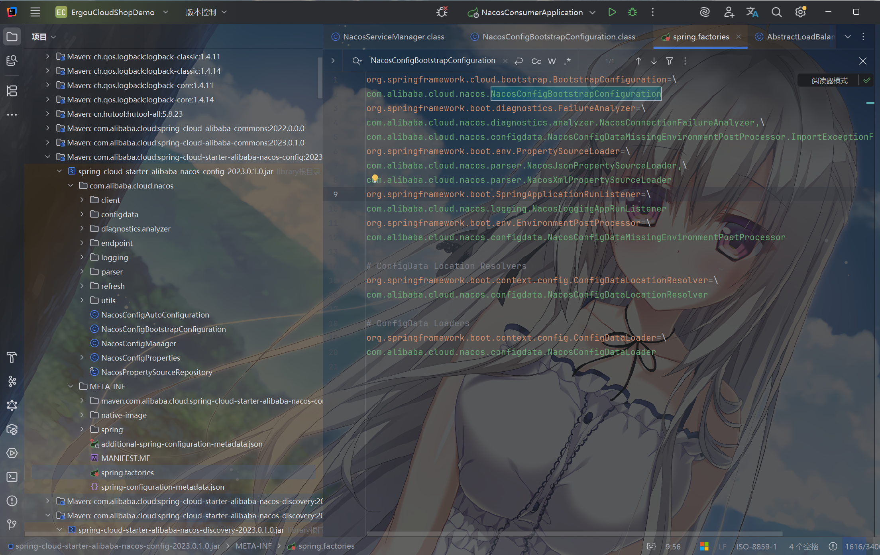Switch to NacosConfigBootstrapConfiguration.class tab

click(x=553, y=37)
